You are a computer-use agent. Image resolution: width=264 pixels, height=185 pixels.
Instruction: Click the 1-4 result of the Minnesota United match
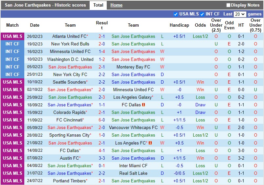(x=102, y=51)
